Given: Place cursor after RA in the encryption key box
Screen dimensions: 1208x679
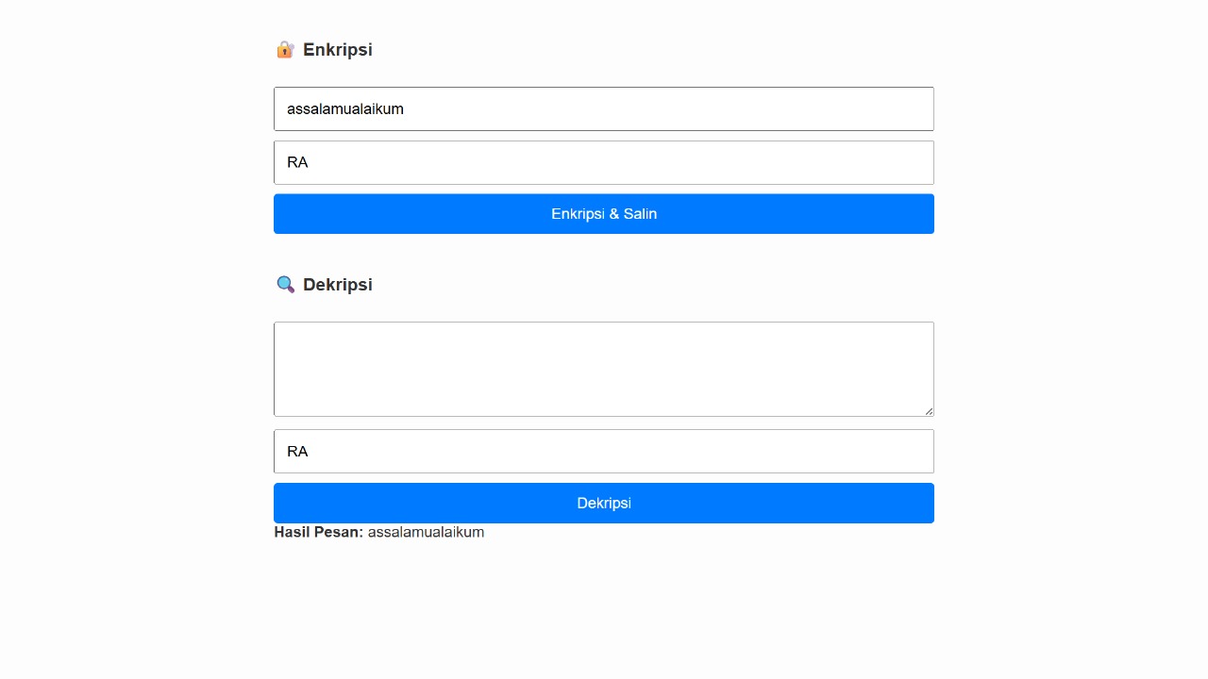Looking at the screenshot, I should [x=310, y=162].
